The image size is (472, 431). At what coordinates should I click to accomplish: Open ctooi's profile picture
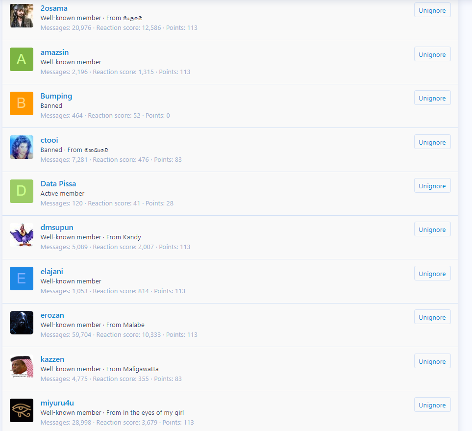click(22, 147)
